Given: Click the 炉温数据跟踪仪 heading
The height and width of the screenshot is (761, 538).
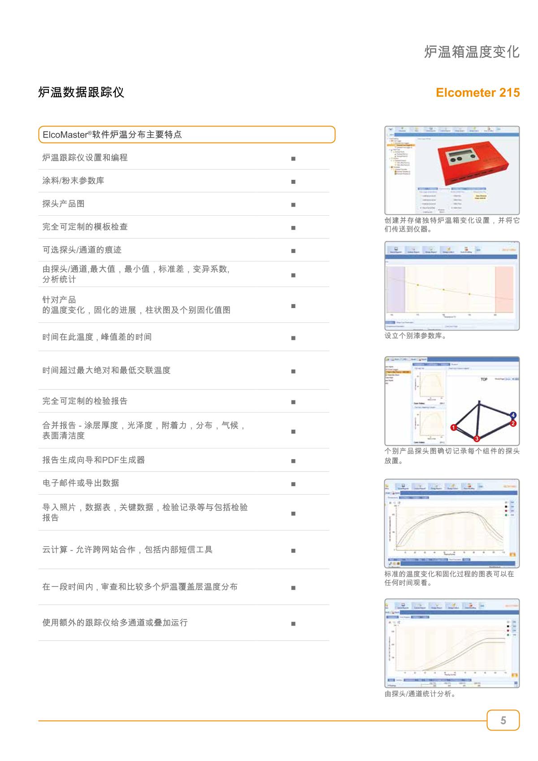Looking at the screenshot, I should pyautogui.click(x=81, y=92).
